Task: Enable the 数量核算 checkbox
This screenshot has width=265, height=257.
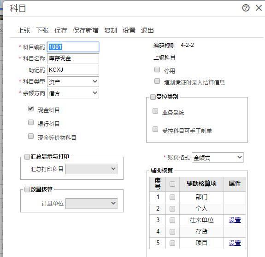Action: click(27, 189)
